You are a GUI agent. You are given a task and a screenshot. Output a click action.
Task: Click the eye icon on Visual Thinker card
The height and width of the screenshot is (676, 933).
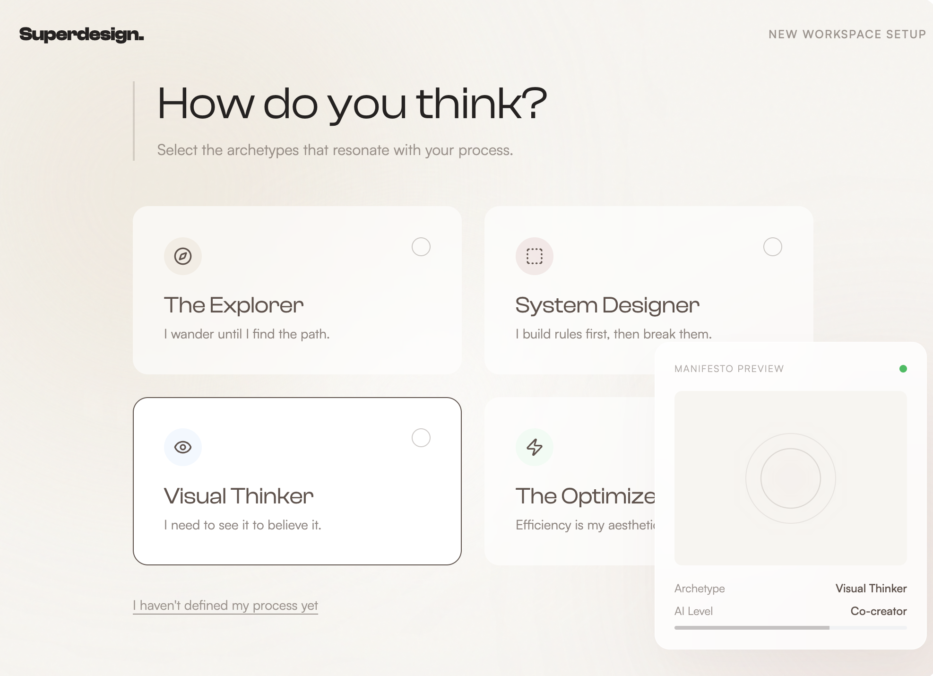(183, 447)
